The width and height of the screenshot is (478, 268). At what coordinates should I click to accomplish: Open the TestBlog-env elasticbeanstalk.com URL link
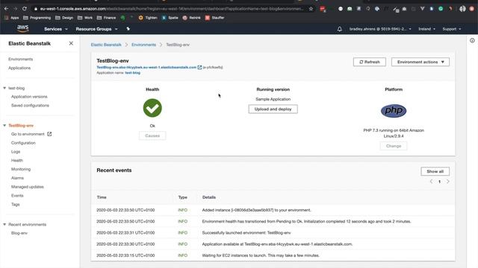click(146, 67)
